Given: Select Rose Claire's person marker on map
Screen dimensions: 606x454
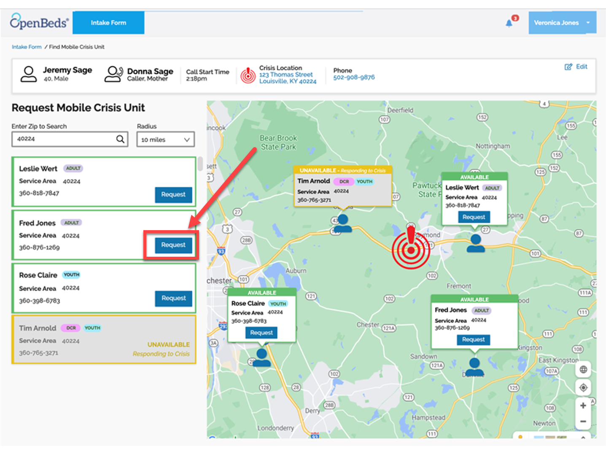Looking at the screenshot, I should click(261, 357).
